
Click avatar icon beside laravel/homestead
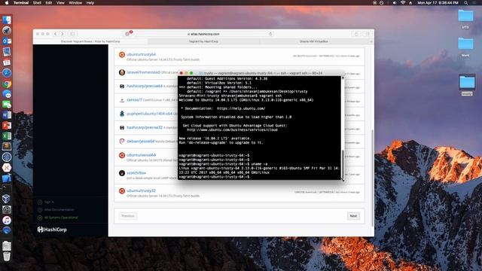[122, 72]
